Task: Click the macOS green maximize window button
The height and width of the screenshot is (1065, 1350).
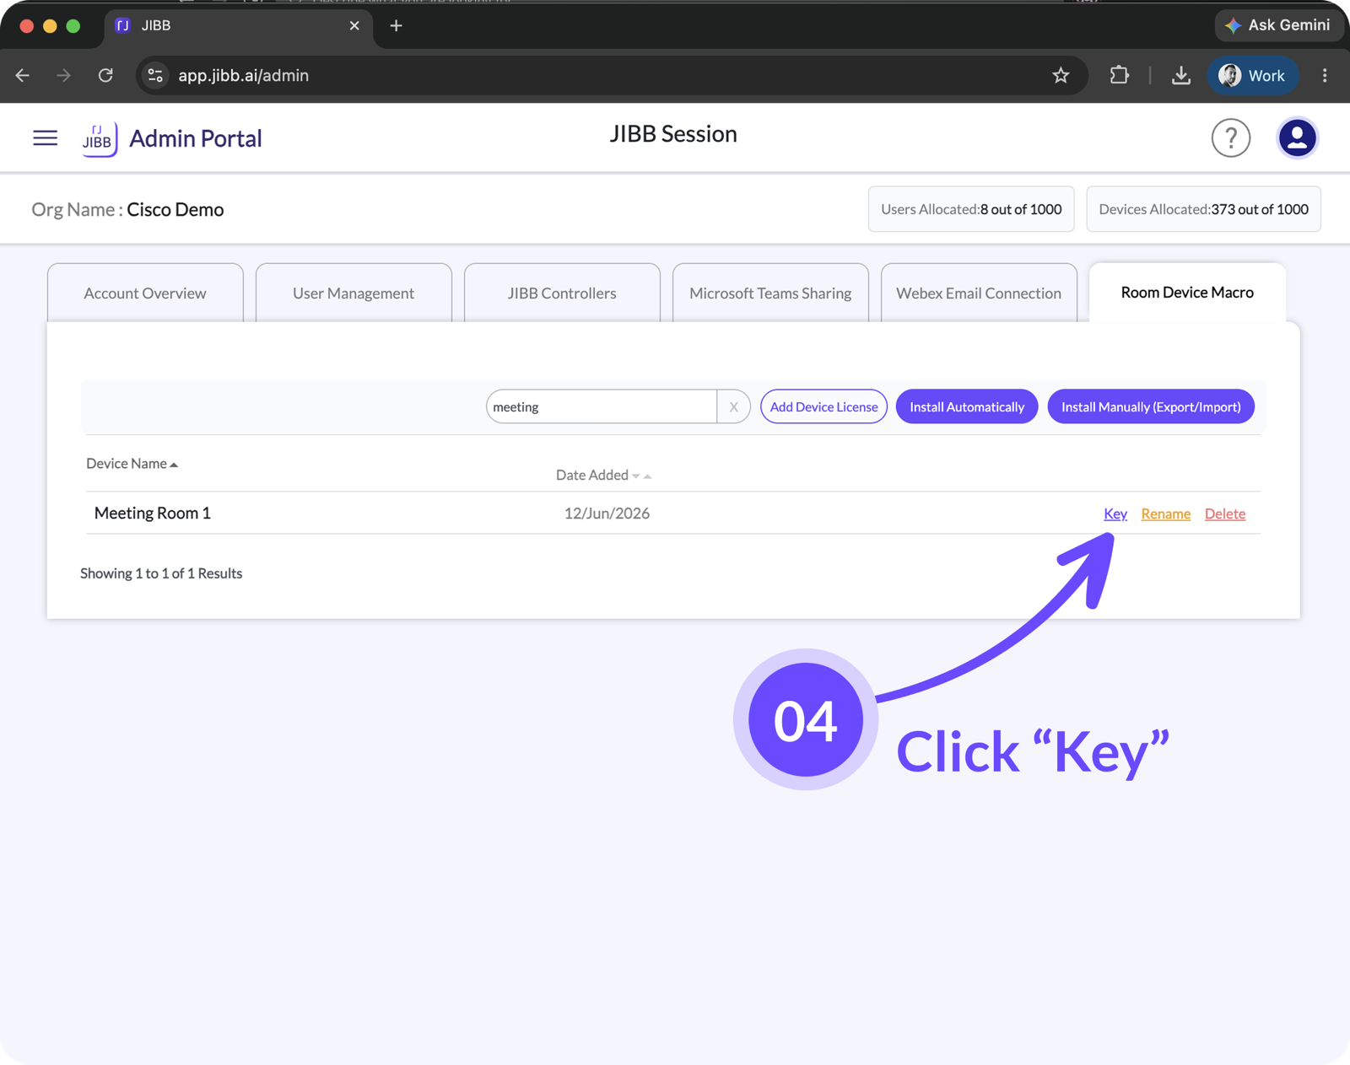Action: click(73, 25)
